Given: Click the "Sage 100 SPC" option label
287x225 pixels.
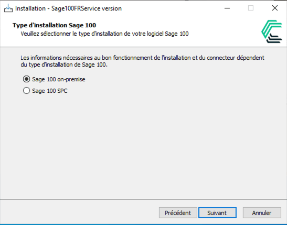Looking at the screenshot, I should tap(50, 91).
